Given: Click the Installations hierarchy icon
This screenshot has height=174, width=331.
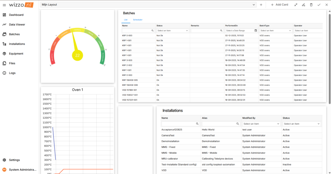Looking at the screenshot, I should (4, 44).
